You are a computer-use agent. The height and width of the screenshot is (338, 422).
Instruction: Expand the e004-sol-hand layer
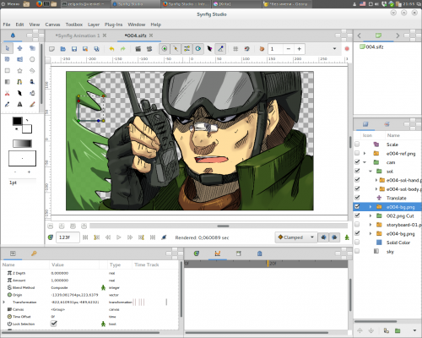(376, 180)
